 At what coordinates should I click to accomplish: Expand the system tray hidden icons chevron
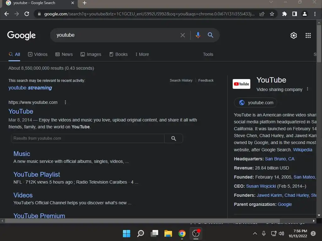click(x=255, y=233)
